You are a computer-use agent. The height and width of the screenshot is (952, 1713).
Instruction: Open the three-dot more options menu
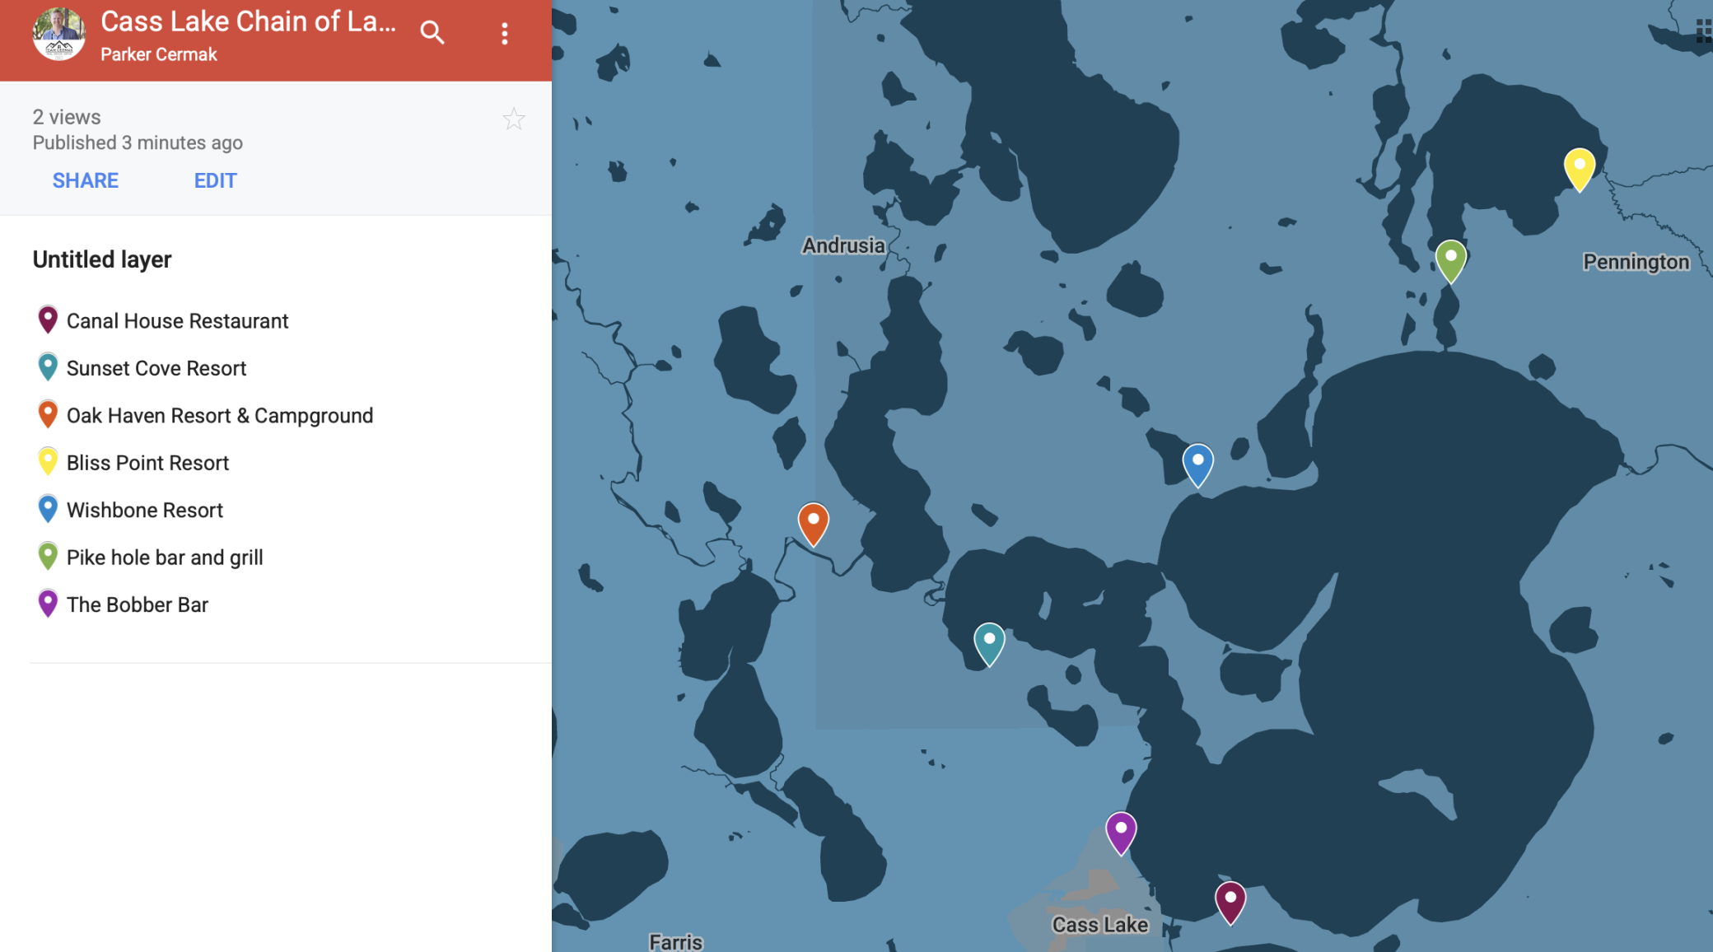point(505,34)
